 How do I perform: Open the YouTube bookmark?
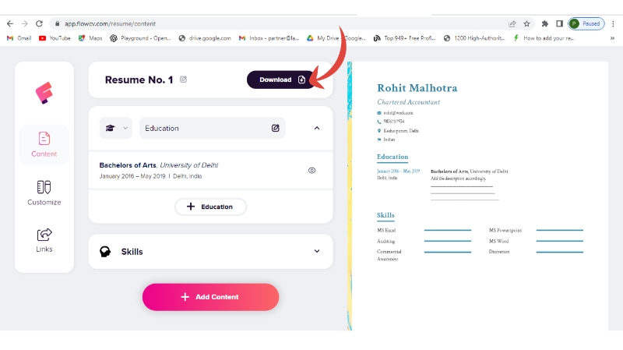pos(55,37)
